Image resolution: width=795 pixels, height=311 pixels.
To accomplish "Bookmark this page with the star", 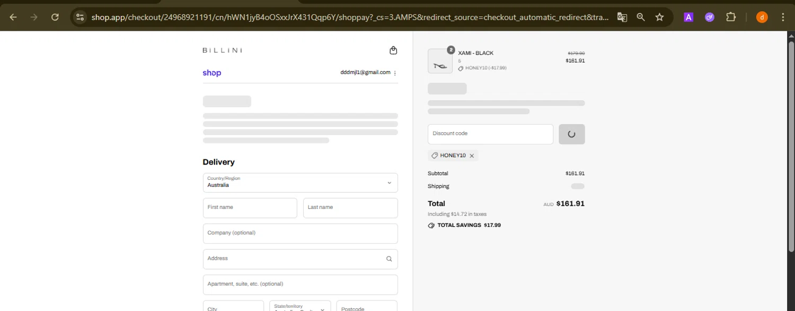I will click(x=659, y=17).
